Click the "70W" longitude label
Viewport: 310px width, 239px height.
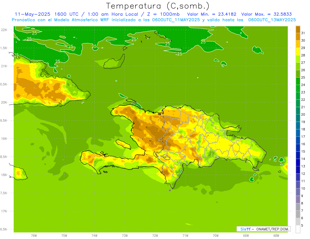coord(216,236)
